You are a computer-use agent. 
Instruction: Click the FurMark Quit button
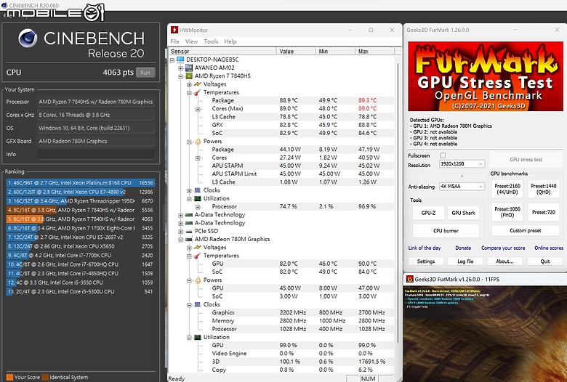[545, 261]
